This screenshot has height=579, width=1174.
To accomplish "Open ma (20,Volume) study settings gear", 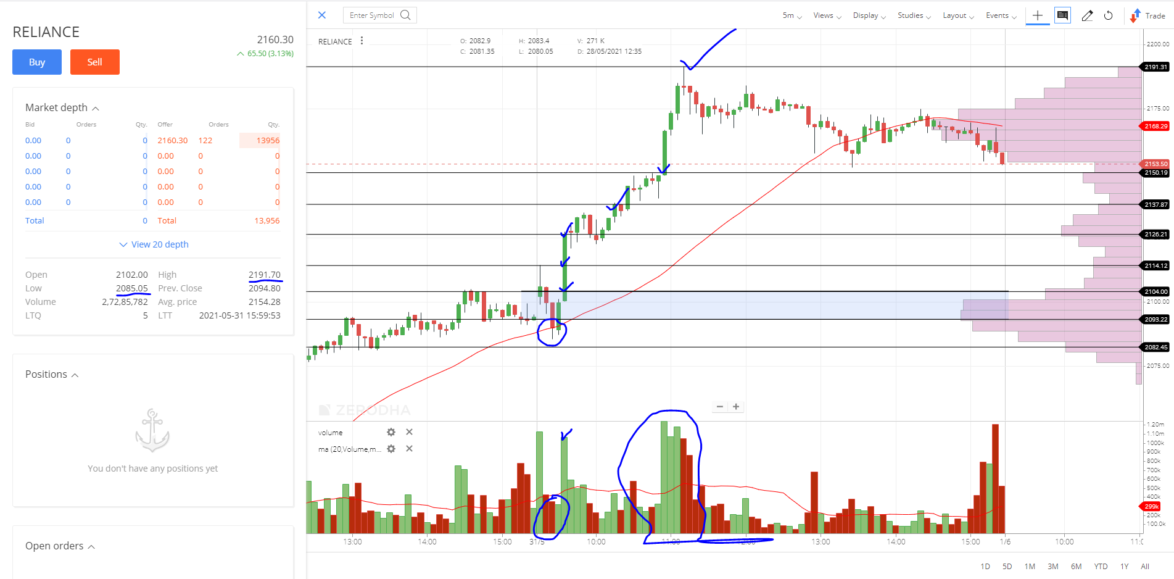I will pyautogui.click(x=391, y=449).
